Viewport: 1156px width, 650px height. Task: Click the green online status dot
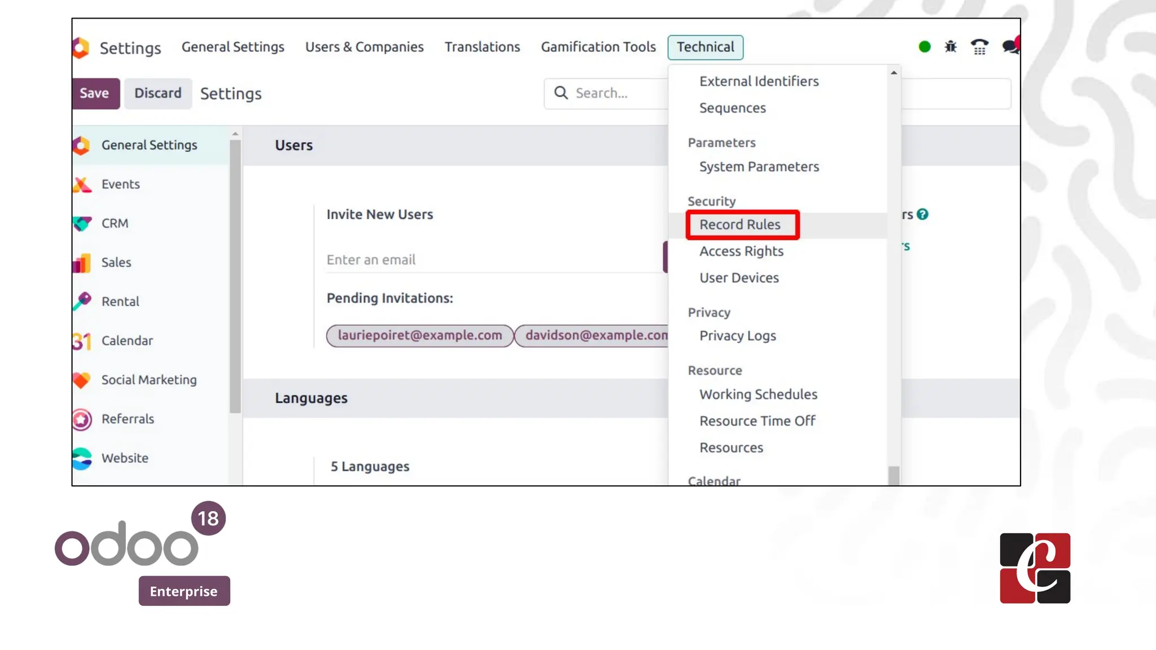click(925, 47)
